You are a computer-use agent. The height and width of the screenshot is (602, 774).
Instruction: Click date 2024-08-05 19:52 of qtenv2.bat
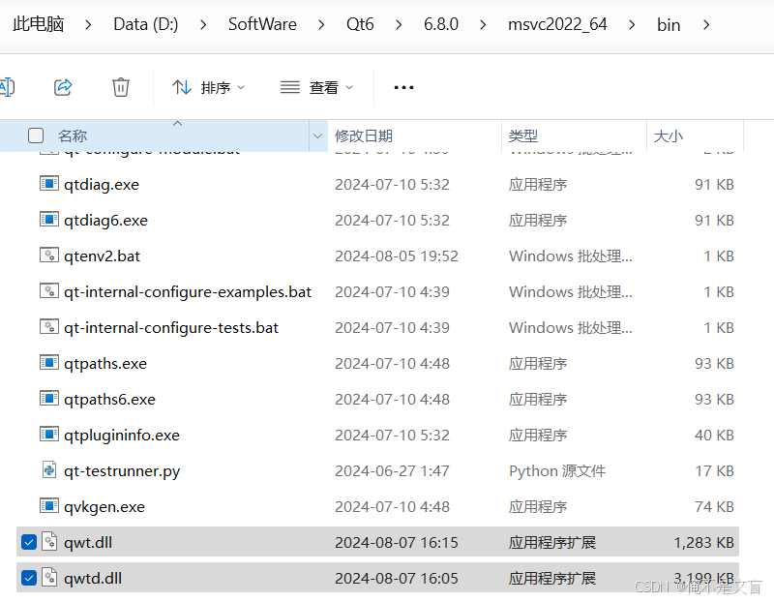click(397, 256)
